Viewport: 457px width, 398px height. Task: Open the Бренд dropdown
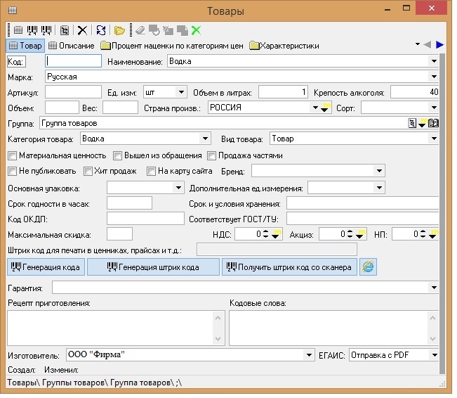pyautogui.click(x=379, y=171)
